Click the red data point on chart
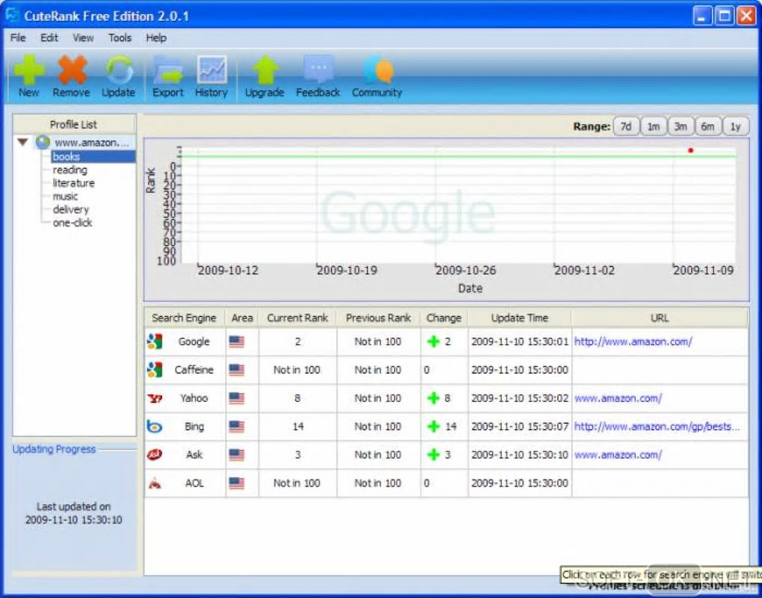Screen dimensions: 762x598 pyautogui.click(x=690, y=150)
